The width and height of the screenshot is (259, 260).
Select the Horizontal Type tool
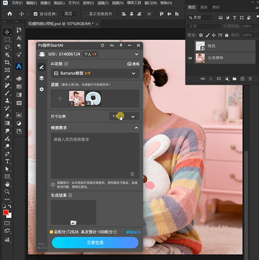7,161
